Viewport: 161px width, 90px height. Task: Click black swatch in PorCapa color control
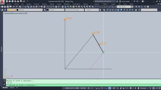pyautogui.click(x=48, y=10)
